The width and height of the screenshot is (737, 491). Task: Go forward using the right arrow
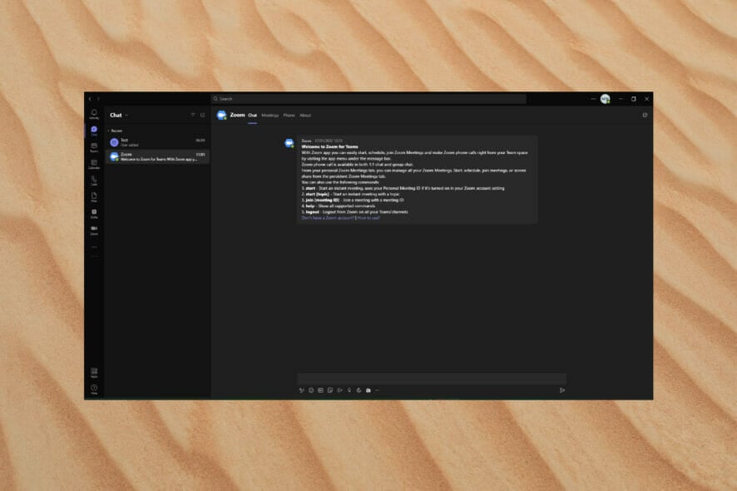point(98,99)
